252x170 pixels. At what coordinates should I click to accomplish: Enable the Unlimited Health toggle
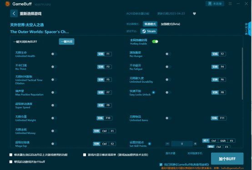coord(54,54)
